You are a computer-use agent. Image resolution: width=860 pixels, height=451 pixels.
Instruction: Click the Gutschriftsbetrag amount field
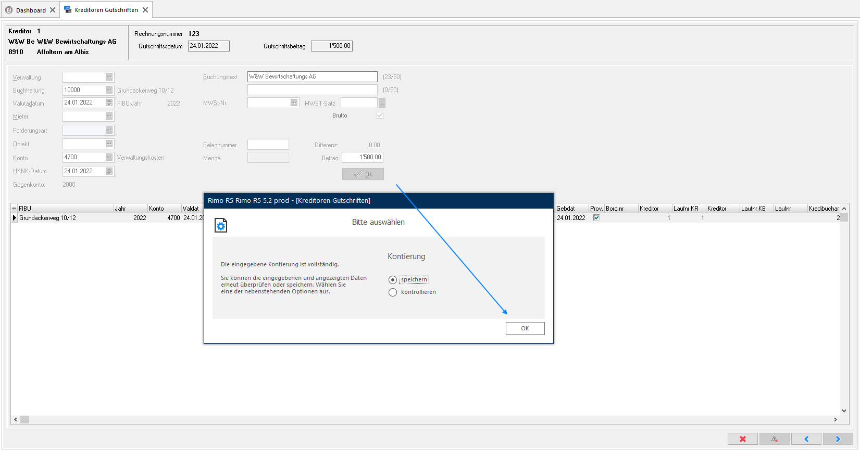[332, 46]
